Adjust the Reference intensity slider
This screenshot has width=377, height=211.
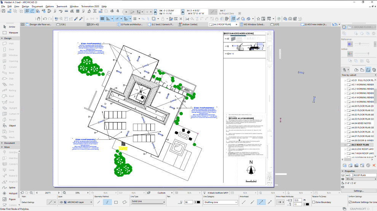click(360, 44)
